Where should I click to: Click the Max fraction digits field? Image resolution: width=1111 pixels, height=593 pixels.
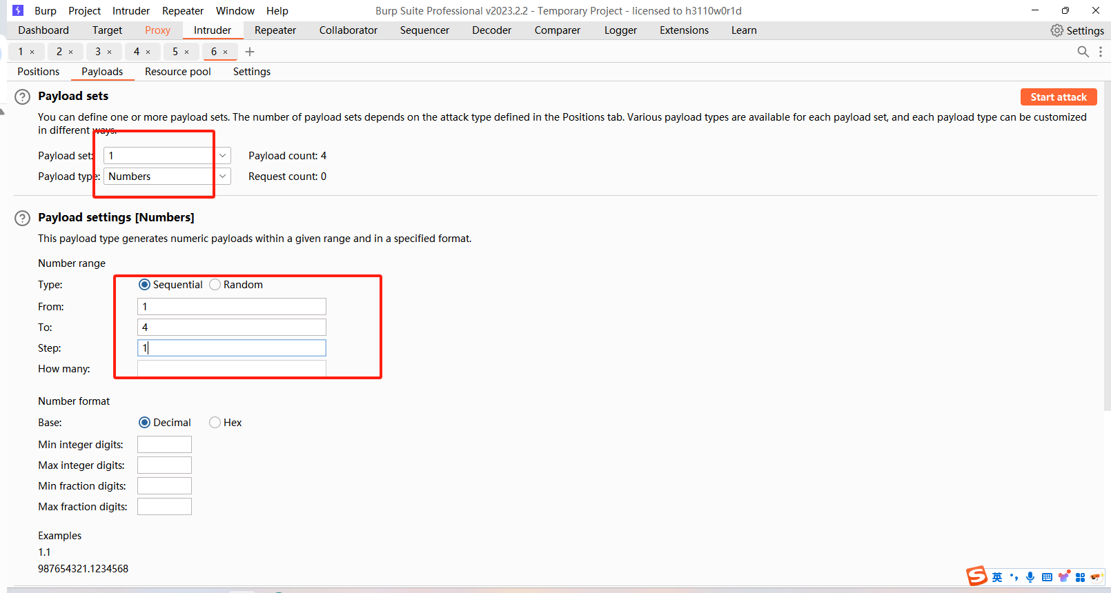164,507
